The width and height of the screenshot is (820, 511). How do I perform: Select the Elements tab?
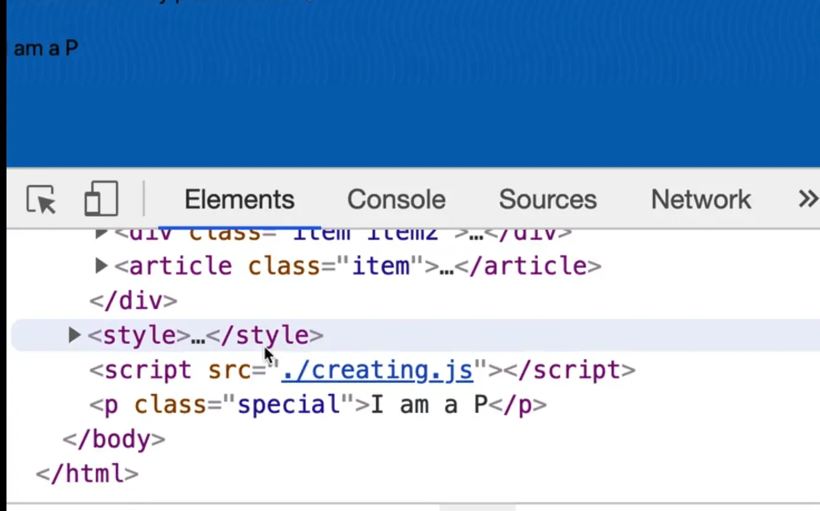[239, 199]
